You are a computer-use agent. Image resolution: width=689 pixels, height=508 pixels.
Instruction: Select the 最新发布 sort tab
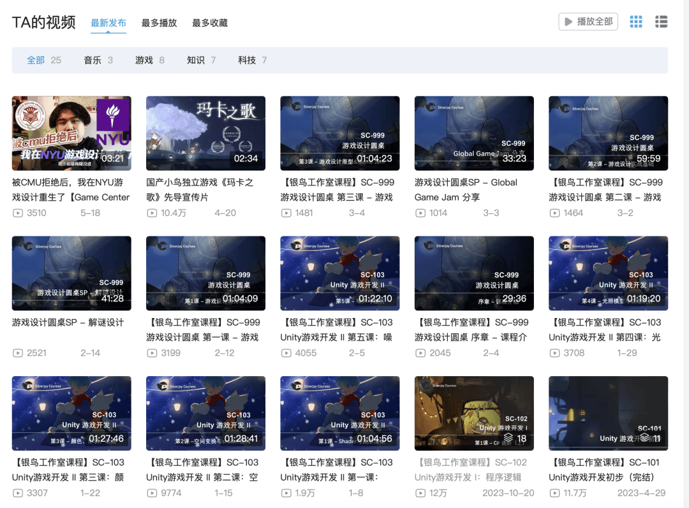(x=108, y=23)
